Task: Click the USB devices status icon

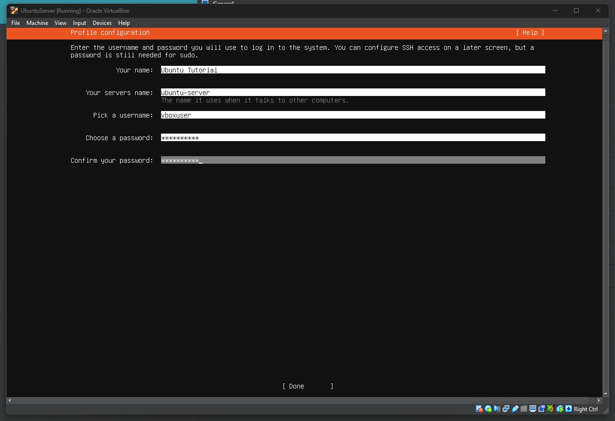Action: point(515,409)
